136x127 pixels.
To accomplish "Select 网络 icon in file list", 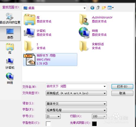I will click(x=84, y=33).
